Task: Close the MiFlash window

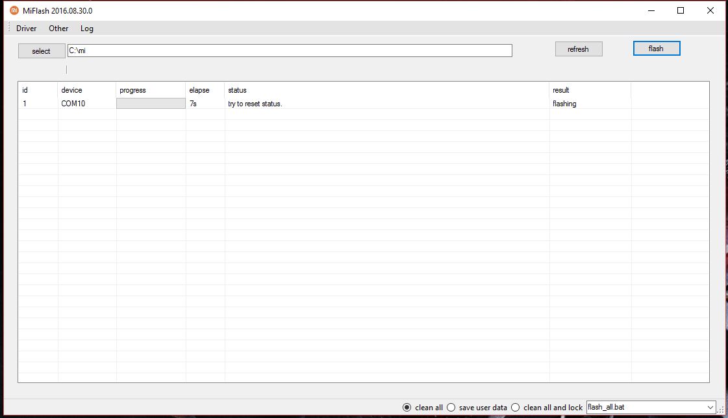Action: pos(710,10)
